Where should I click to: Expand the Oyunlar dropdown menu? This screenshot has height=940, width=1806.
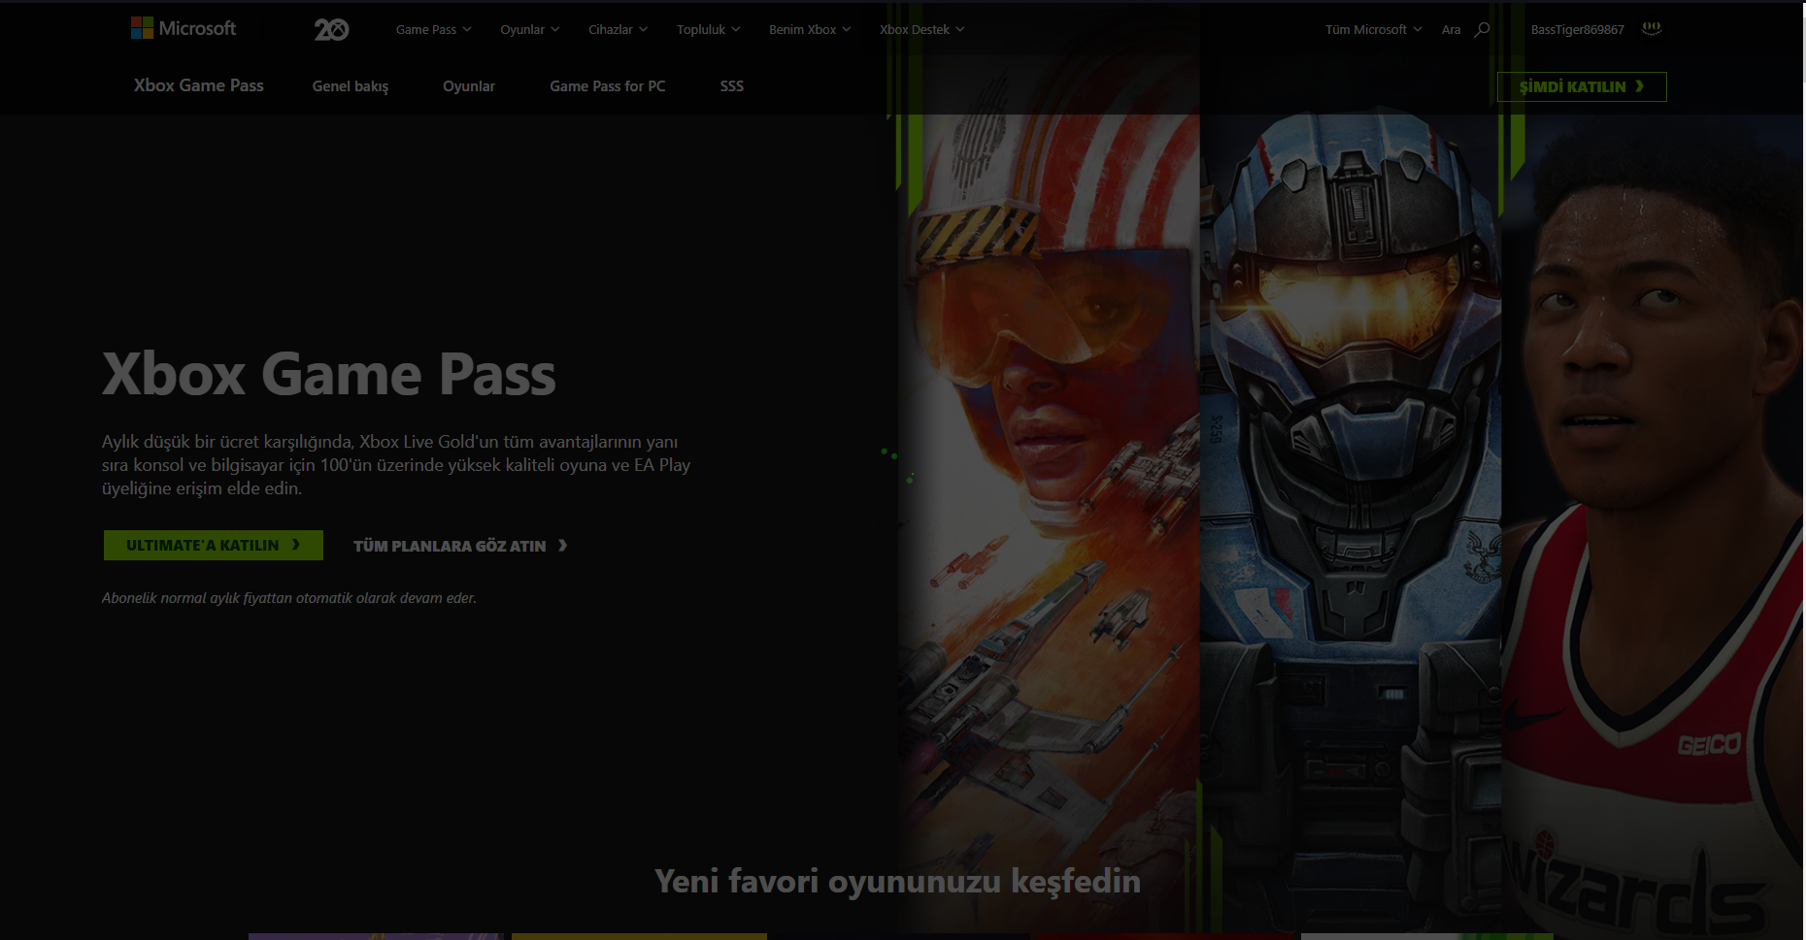pos(529,29)
